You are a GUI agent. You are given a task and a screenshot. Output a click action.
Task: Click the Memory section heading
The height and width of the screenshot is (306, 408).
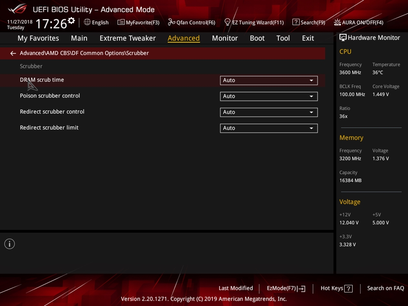pyautogui.click(x=351, y=137)
